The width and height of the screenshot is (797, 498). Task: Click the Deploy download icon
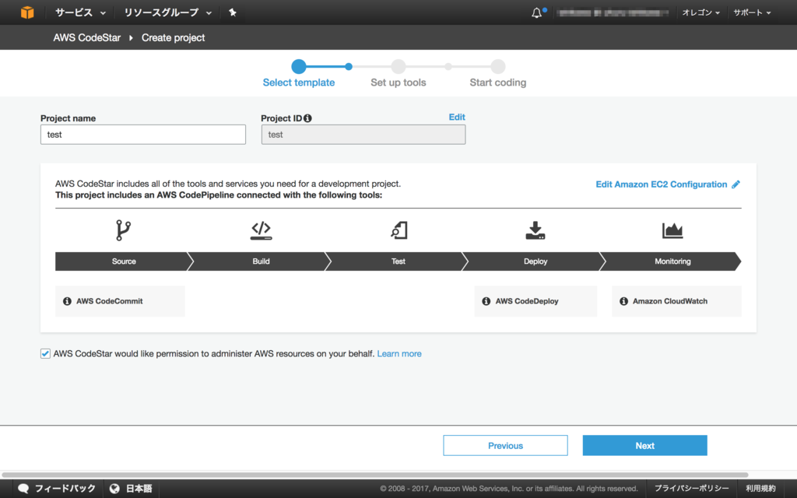(535, 230)
